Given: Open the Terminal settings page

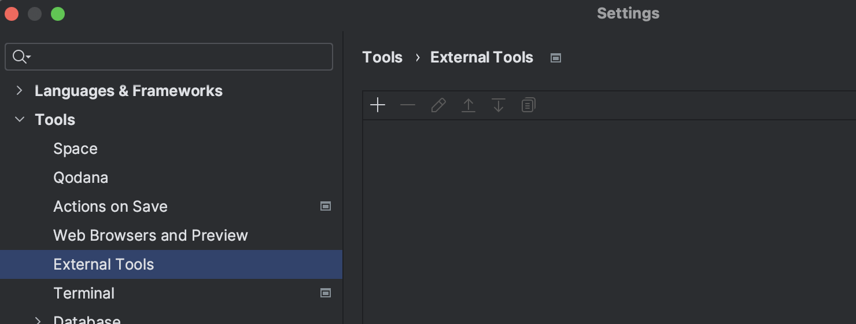Looking at the screenshot, I should 84,293.
